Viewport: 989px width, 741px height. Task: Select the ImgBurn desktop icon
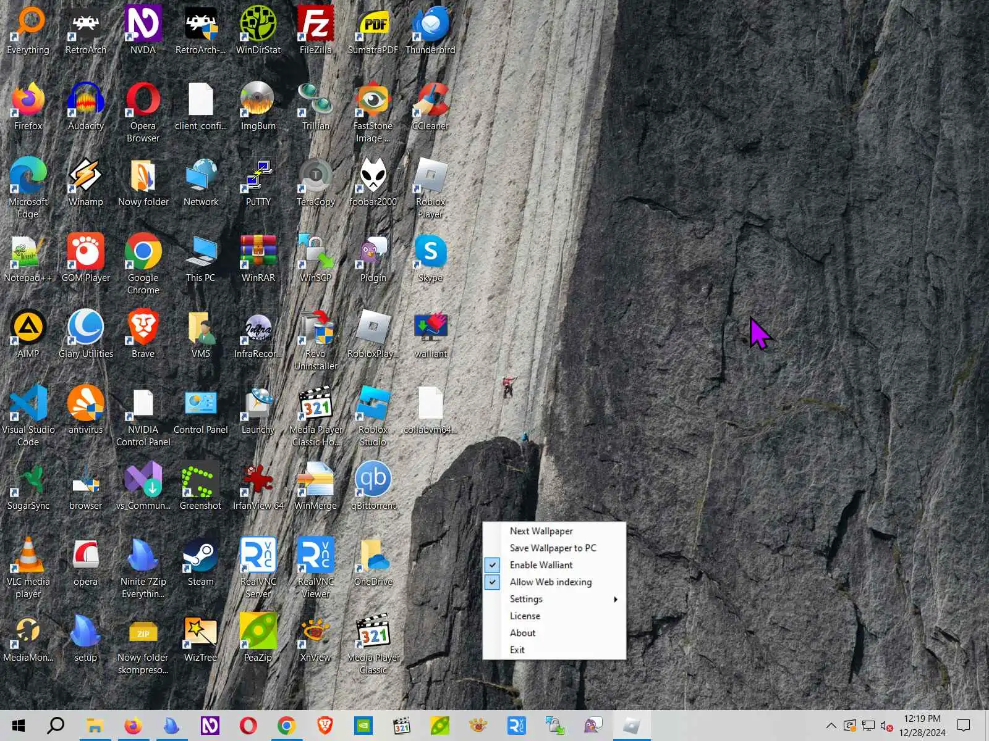pos(258,106)
